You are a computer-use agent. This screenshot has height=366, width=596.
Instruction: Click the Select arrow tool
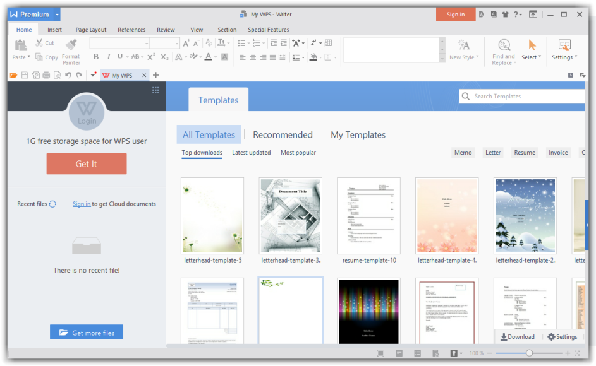point(532,50)
